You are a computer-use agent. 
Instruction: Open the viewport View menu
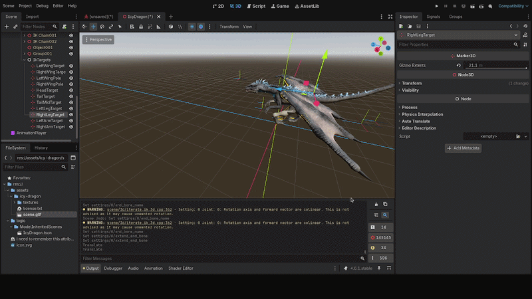pos(247,27)
